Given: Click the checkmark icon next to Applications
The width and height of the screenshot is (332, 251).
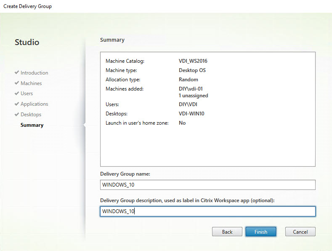Looking at the screenshot, I should [x=17, y=104].
